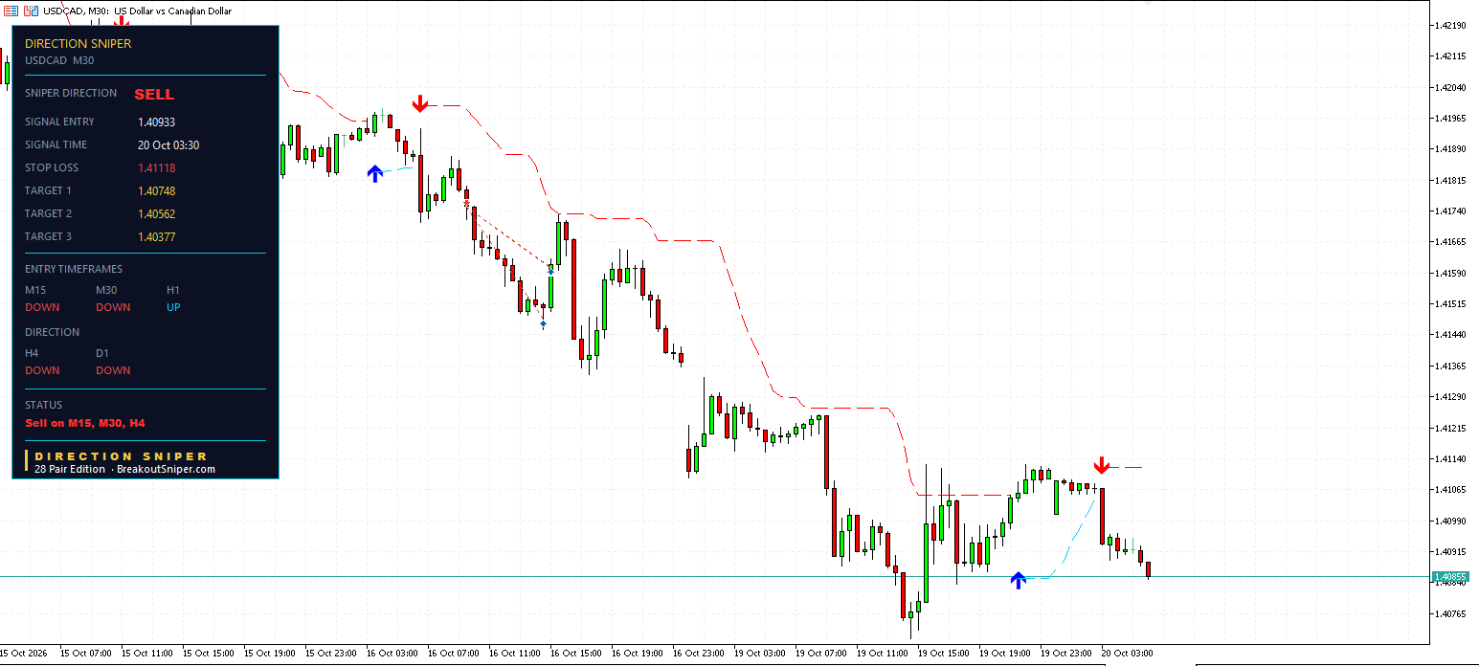Click price scale label 1.42190
Viewport: 1479px width, 666px height.
coord(1452,25)
